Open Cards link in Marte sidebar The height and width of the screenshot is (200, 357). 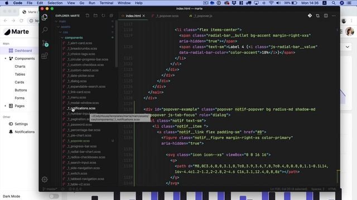[x=20, y=82]
